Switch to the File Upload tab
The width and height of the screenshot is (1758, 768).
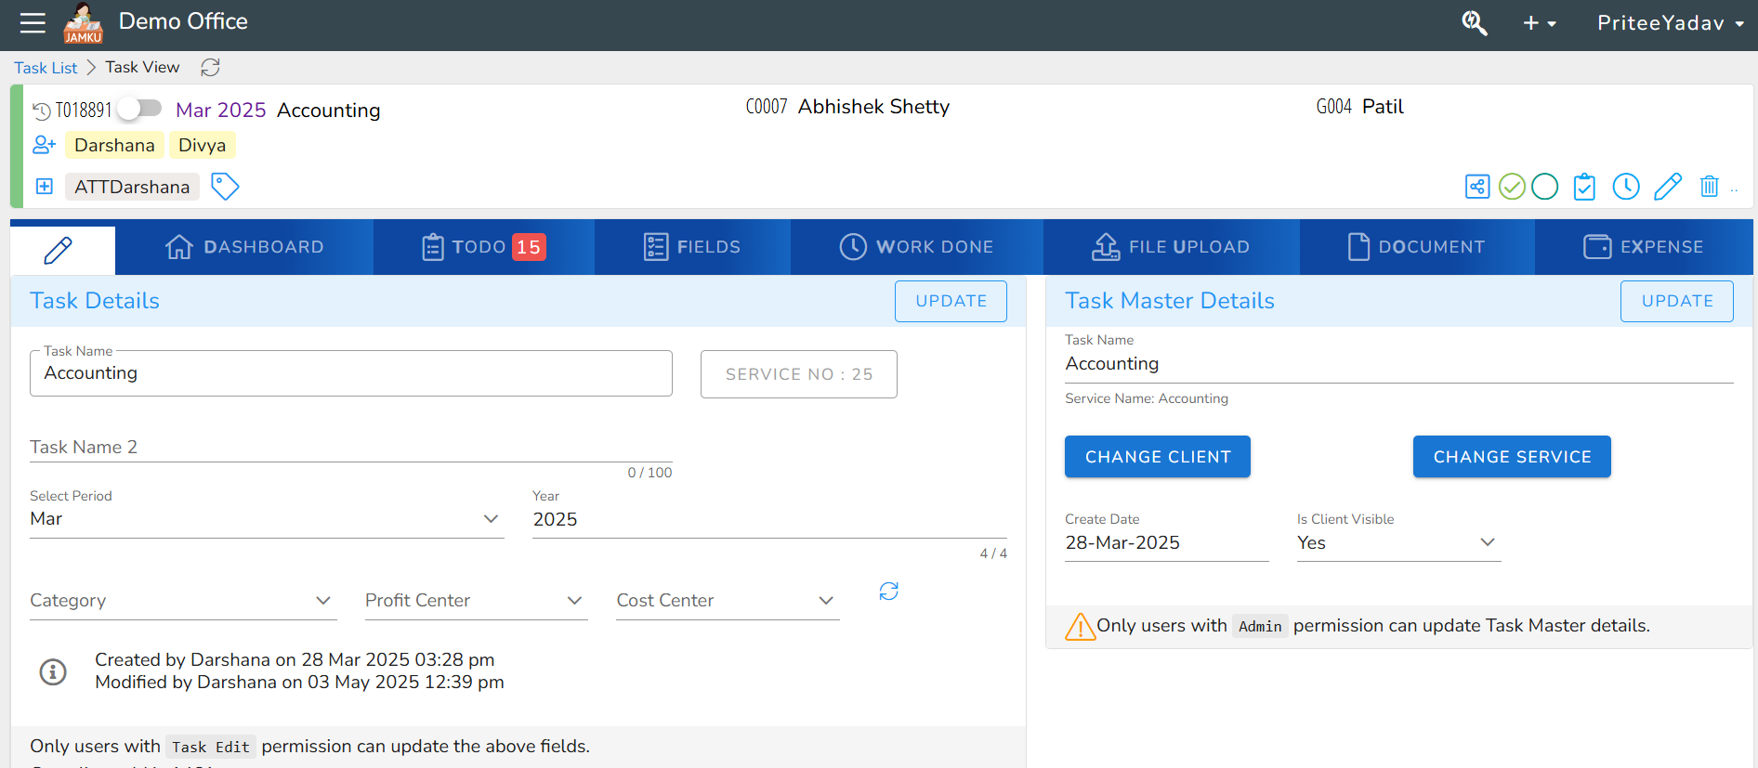(x=1171, y=247)
